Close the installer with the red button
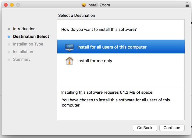192x138 pixels. pyautogui.click(x=6, y=5)
